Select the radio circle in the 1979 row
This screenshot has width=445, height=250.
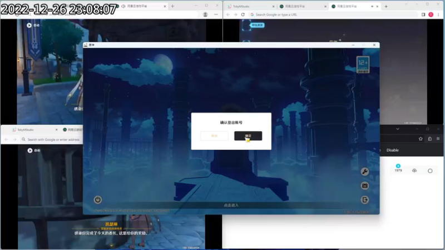coord(430,171)
